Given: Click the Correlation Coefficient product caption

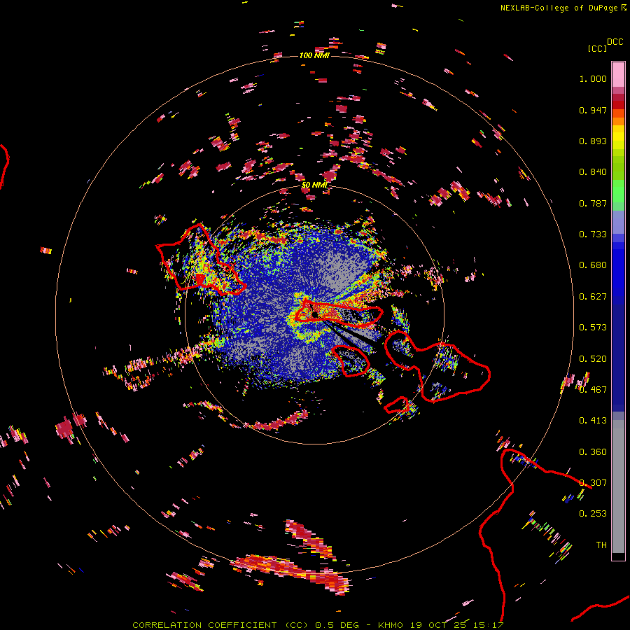Looking at the screenshot, I should 317,625.
